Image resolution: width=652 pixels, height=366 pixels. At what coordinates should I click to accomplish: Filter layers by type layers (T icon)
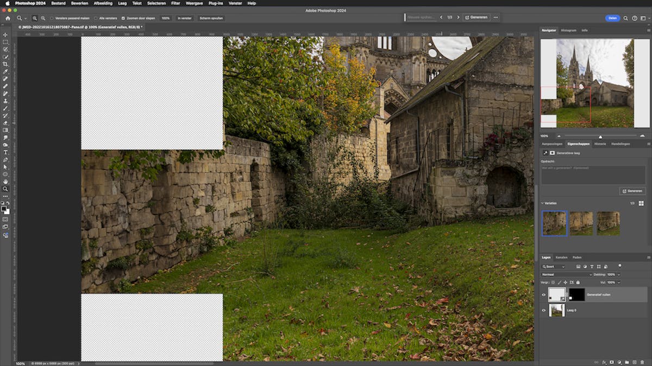click(x=592, y=267)
